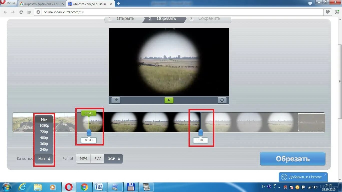Click the help question mark tray icon
The image size is (342, 192).
269,186
